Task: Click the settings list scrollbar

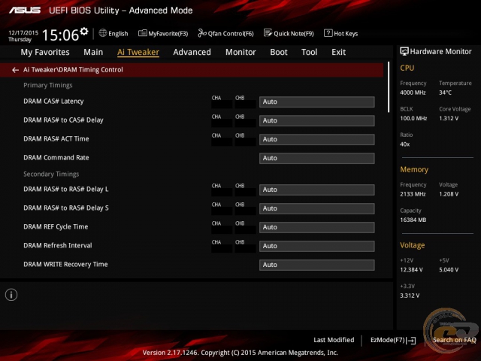Action: click(x=389, y=87)
